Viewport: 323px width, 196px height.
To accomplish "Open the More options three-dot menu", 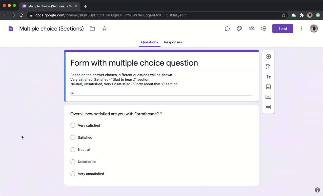I will [x=301, y=29].
